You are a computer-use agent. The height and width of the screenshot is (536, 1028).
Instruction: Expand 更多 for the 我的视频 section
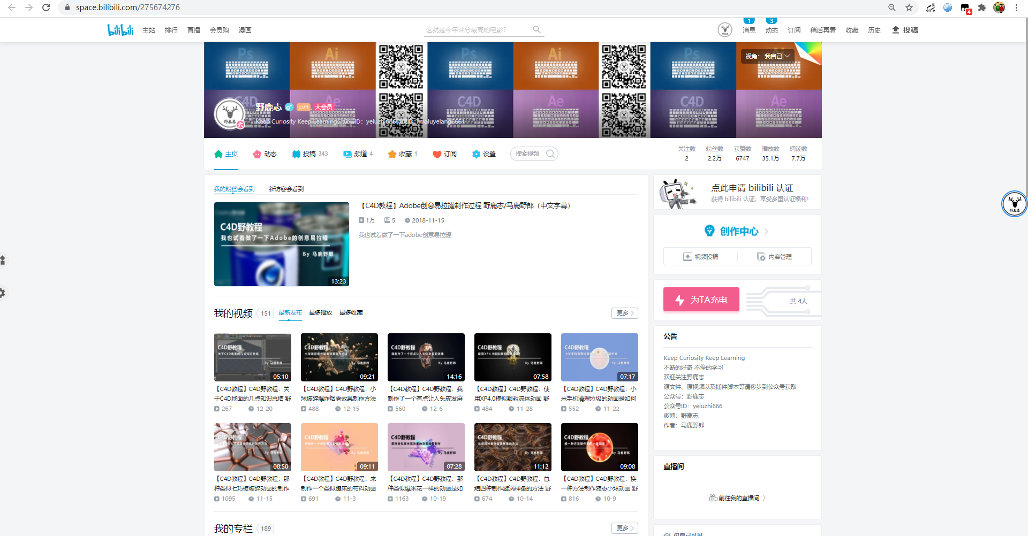[625, 313]
